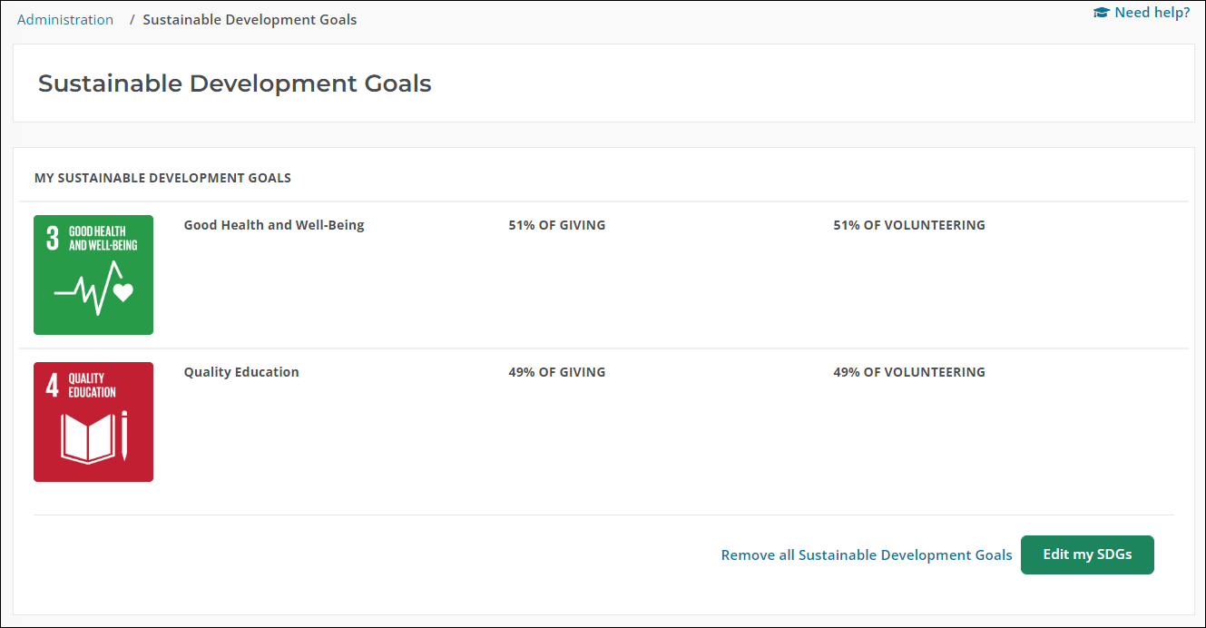This screenshot has height=628, width=1206.
Task: Go back to Administration via breadcrumb
Action: click(x=65, y=20)
